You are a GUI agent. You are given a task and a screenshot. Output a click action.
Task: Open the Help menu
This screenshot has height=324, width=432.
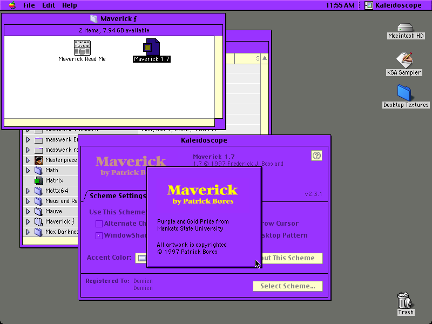(70, 5)
